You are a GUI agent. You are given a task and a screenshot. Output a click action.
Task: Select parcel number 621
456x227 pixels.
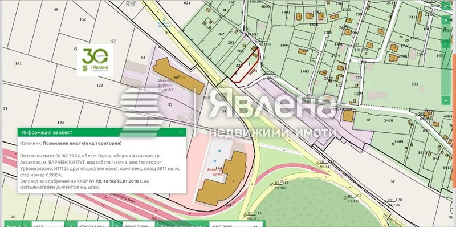(187, 3)
